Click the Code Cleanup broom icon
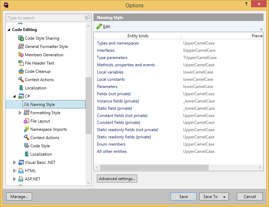269x207 pixels. pyautogui.click(x=21, y=71)
